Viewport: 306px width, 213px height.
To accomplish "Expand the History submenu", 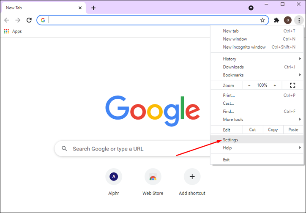I will (x=257, y=59).
